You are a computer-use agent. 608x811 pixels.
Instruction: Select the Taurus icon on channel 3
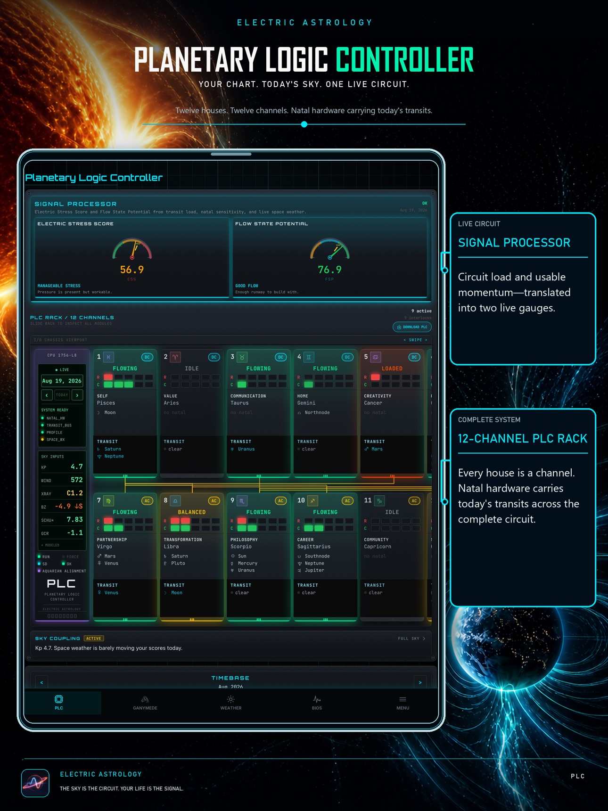click(242, 357)
